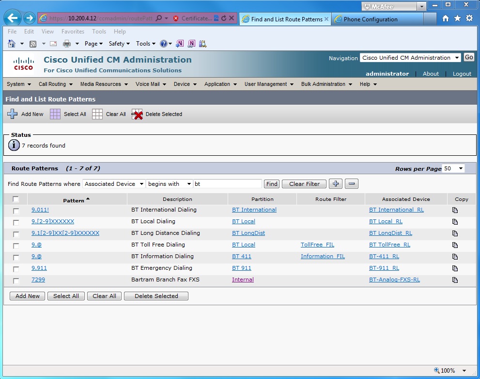Click the minus button to remove filter row
480x379 pixels.
(352, 183)
